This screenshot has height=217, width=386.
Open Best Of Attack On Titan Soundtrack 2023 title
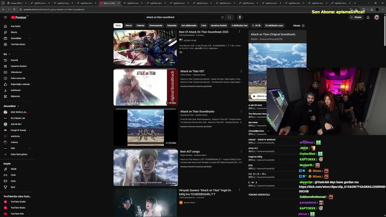(204, 32)
